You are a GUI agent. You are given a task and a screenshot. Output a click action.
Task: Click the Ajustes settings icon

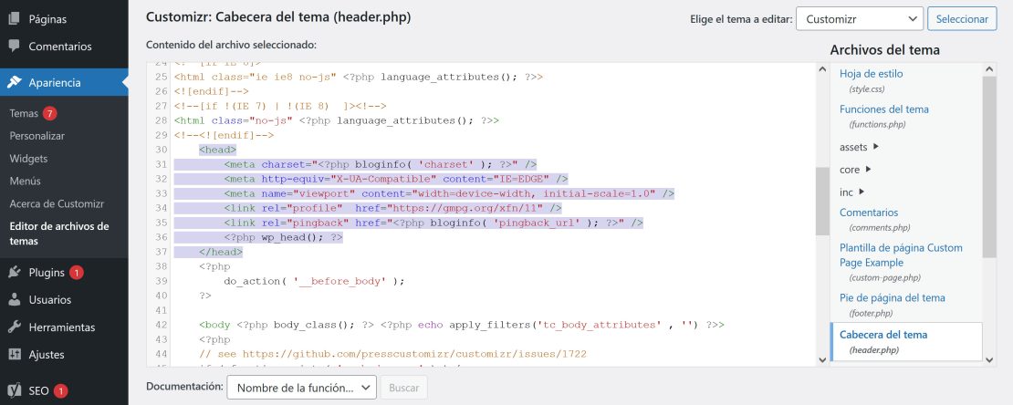tap(15, 355)
